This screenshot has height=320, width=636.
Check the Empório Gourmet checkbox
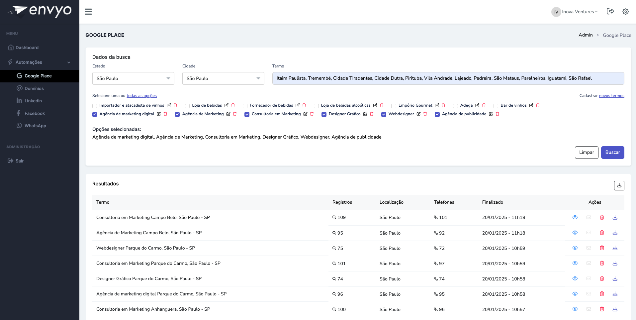pyautogui.click(x=394, y=106)
